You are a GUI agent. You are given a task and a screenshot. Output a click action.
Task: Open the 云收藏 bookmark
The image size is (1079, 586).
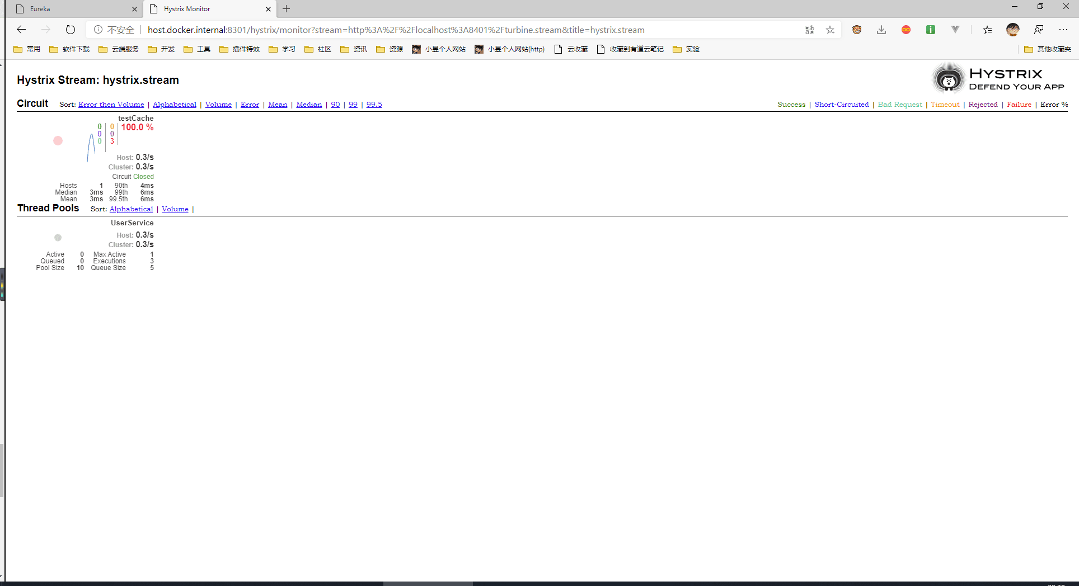click(571, 49)
